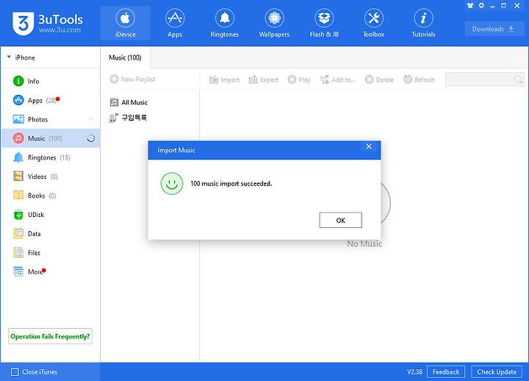Close the Import Music dialog
This screenshot has width=529, height=381.
point(369,146)
